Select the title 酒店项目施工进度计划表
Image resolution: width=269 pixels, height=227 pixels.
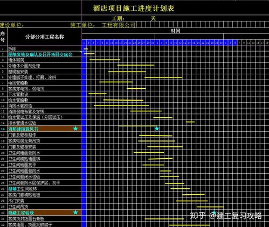tap(134, 9)
